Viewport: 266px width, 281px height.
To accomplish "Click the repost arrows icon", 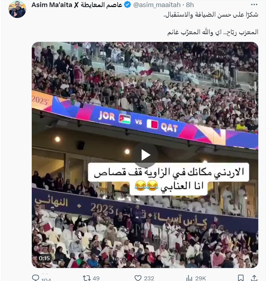I will (x=86, y=278).
